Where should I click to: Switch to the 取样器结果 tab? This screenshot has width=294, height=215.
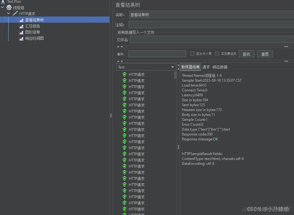190,67
